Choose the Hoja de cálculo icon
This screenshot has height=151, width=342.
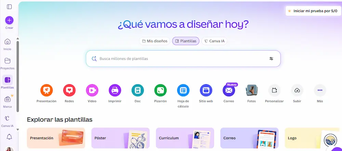coord(183,90)
